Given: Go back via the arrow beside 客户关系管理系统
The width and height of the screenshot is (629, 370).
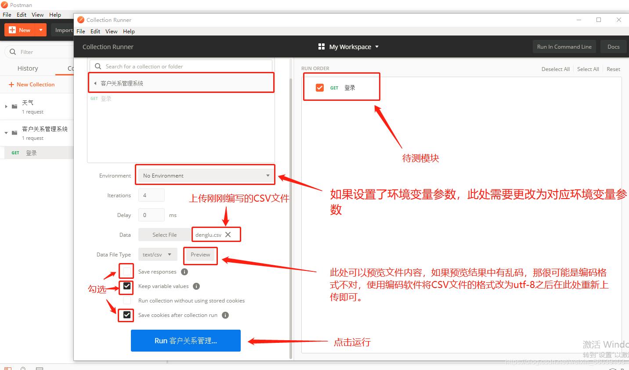Looking at the screenshot, I should tap(95, 83).
